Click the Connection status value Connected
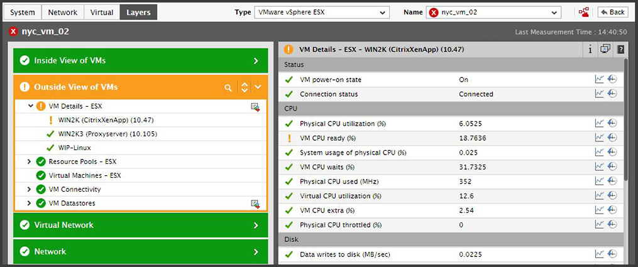This screenshot has height=267, width=638. pos(476,94)
